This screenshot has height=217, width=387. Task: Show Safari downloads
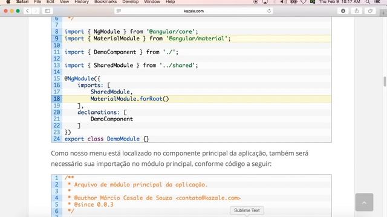pyautogui.click(x=343, y=11)
